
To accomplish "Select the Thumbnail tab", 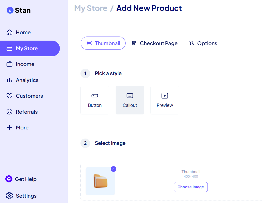I will [103, 43].
